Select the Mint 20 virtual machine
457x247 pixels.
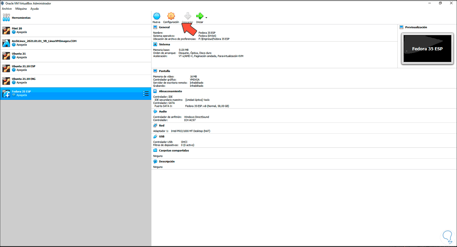click(x=76, y=30)
